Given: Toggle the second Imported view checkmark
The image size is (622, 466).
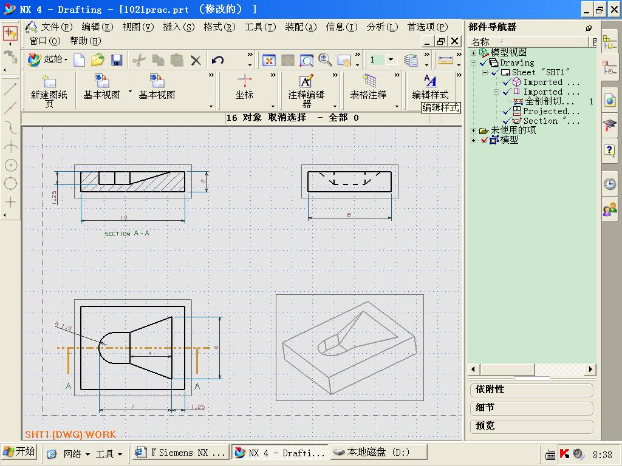Looking at the screenshot, I should 507,92.
